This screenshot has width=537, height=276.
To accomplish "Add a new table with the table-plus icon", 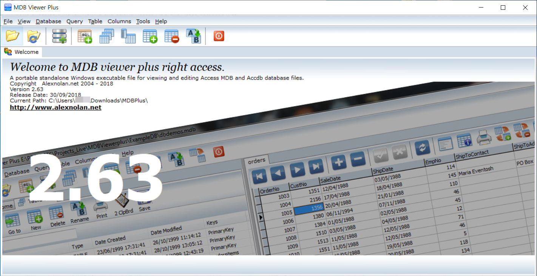I will pyautogui.click(x=150, y=36).
